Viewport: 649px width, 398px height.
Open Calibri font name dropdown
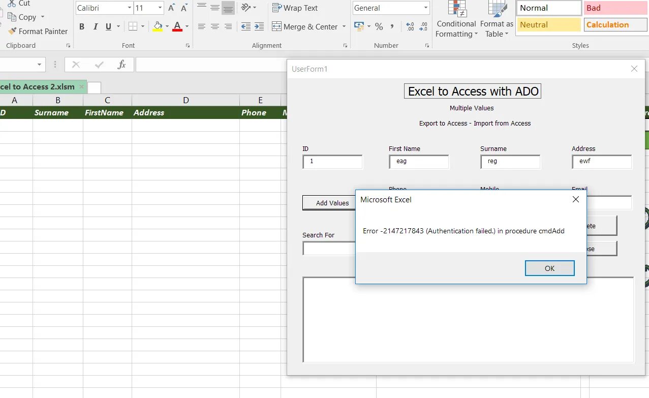point(129,8)
